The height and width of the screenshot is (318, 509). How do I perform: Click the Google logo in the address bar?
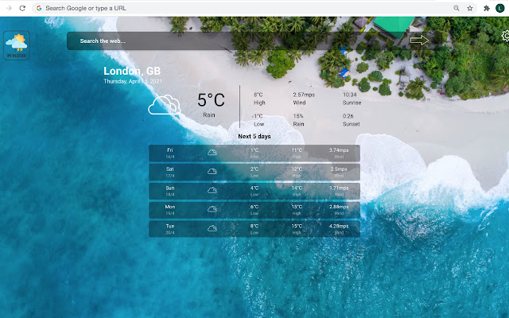coord(39,8)
